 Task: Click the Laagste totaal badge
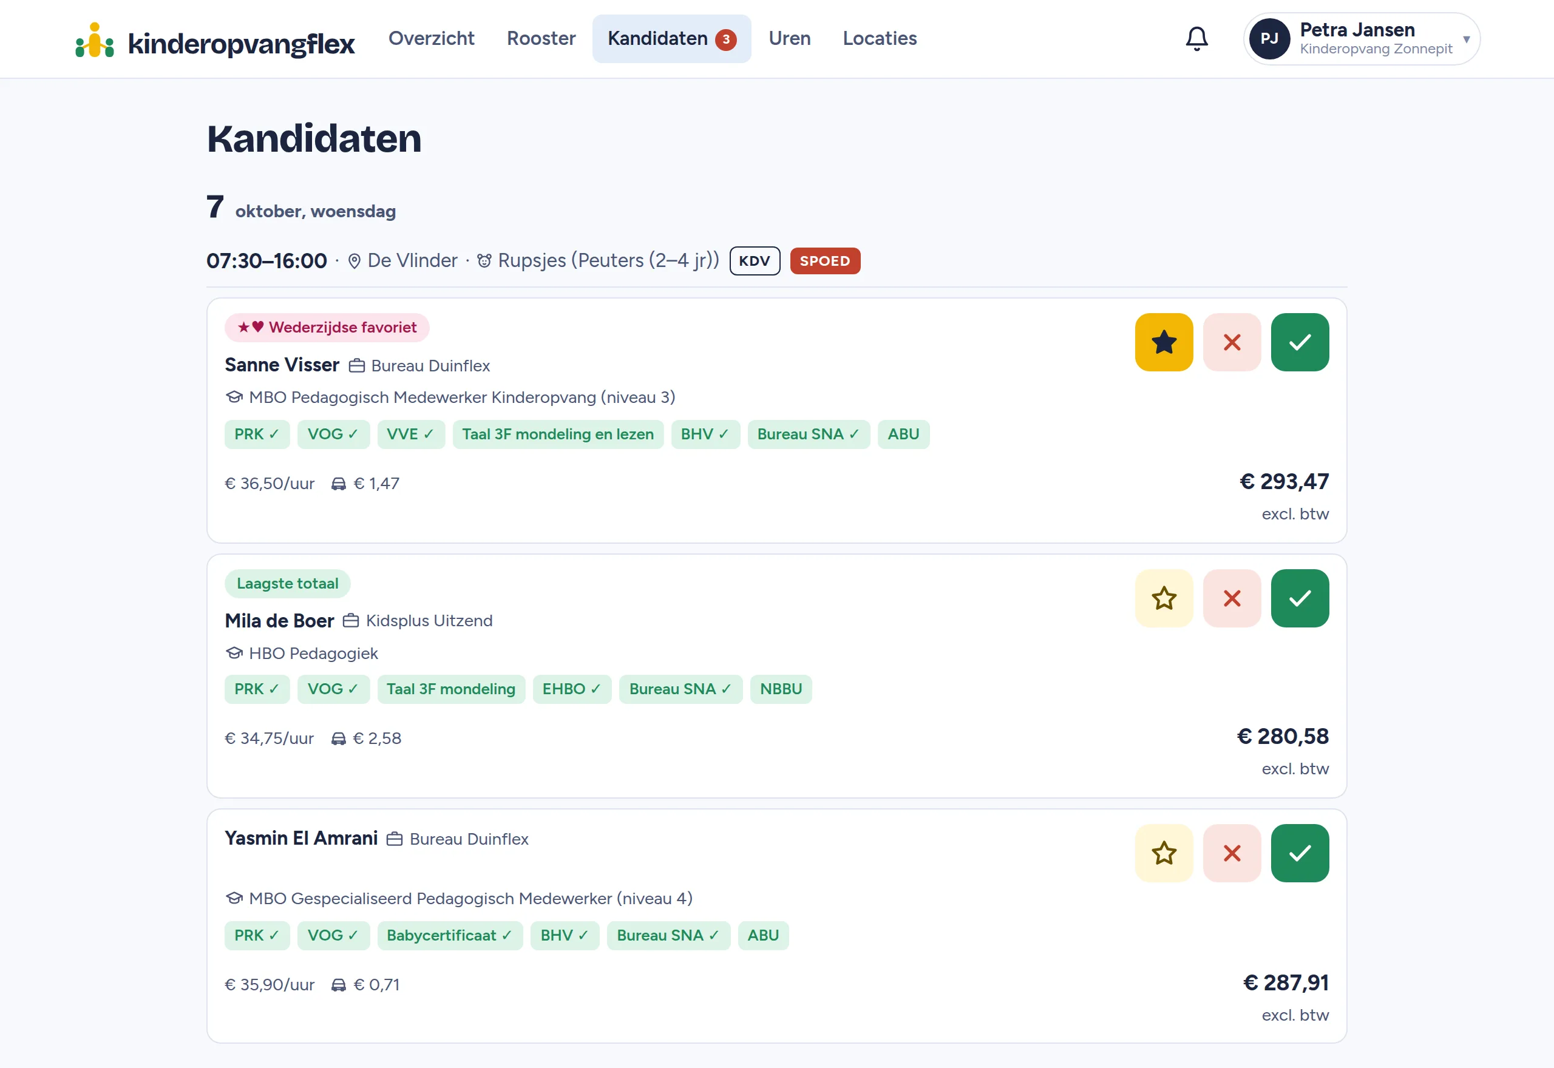[x=287, y=584]
